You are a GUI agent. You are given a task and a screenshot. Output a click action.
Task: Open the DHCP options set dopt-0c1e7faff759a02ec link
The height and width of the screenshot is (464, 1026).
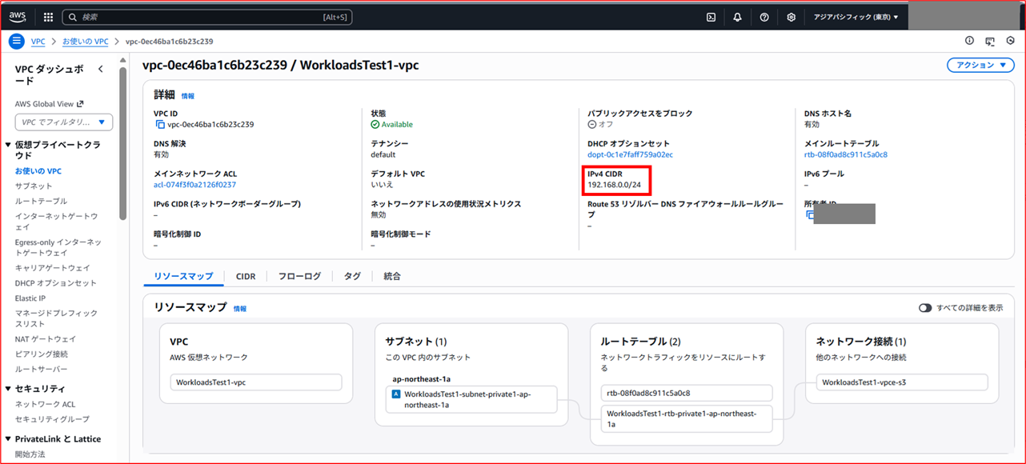[x=630, y=154]
